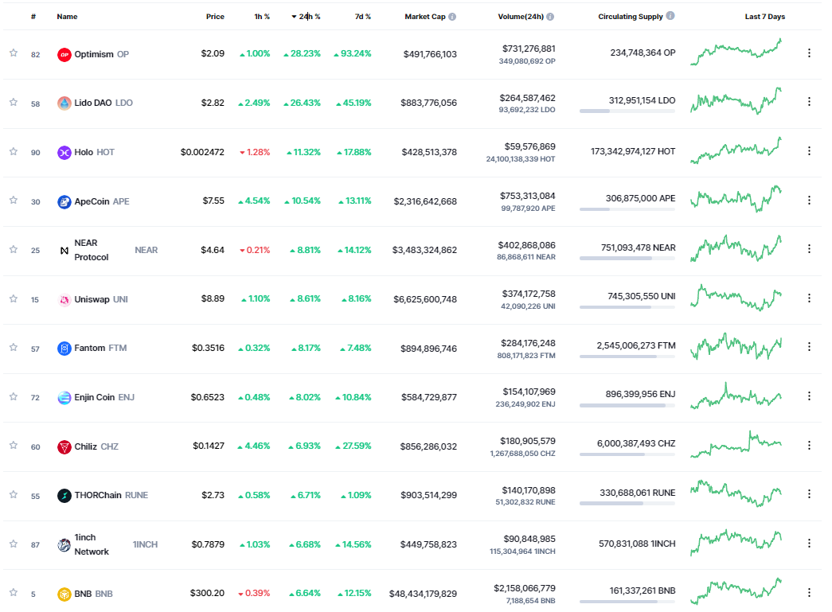Star NEAR Protocol to add to watchlist
Screen dimensions: 832x612
click(x=14, y=249)
